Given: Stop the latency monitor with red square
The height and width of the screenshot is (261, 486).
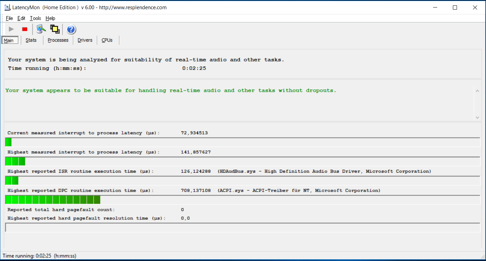Looking at the screenshot, I should [x=25, y=29].
